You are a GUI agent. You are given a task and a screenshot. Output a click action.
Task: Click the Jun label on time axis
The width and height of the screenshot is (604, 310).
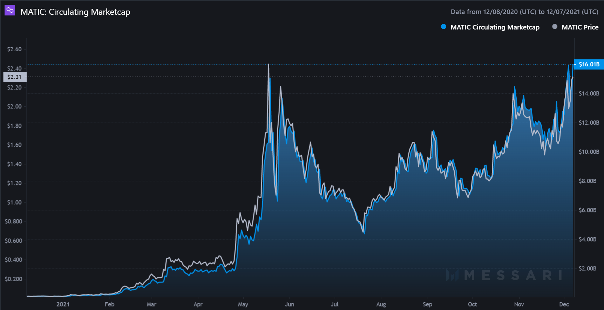point(290,304)
